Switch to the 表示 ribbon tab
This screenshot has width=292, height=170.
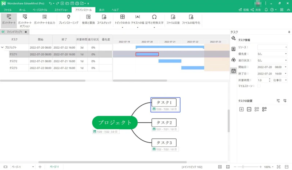[x=101, y=10]
